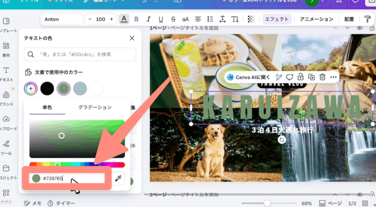Toggle bold formatting
Viewport: 376px width, 207px height.
136,19
